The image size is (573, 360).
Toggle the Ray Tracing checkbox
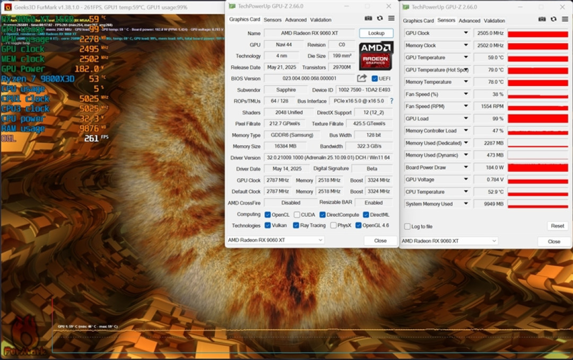pyautogui.click(x=296, y=225)
